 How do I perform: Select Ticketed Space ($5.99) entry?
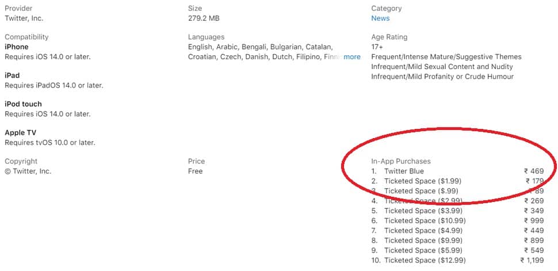coord(457,250)
